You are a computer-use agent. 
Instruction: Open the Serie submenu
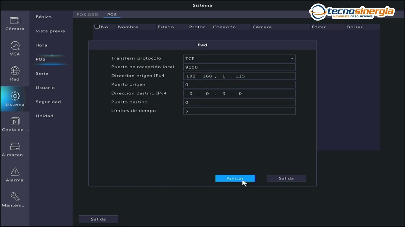point(42,73)
